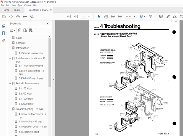Open 3.3 1000 Hour bookmark
The height and width of the screenshot is (136, 183).
click(x=26, y=99)
